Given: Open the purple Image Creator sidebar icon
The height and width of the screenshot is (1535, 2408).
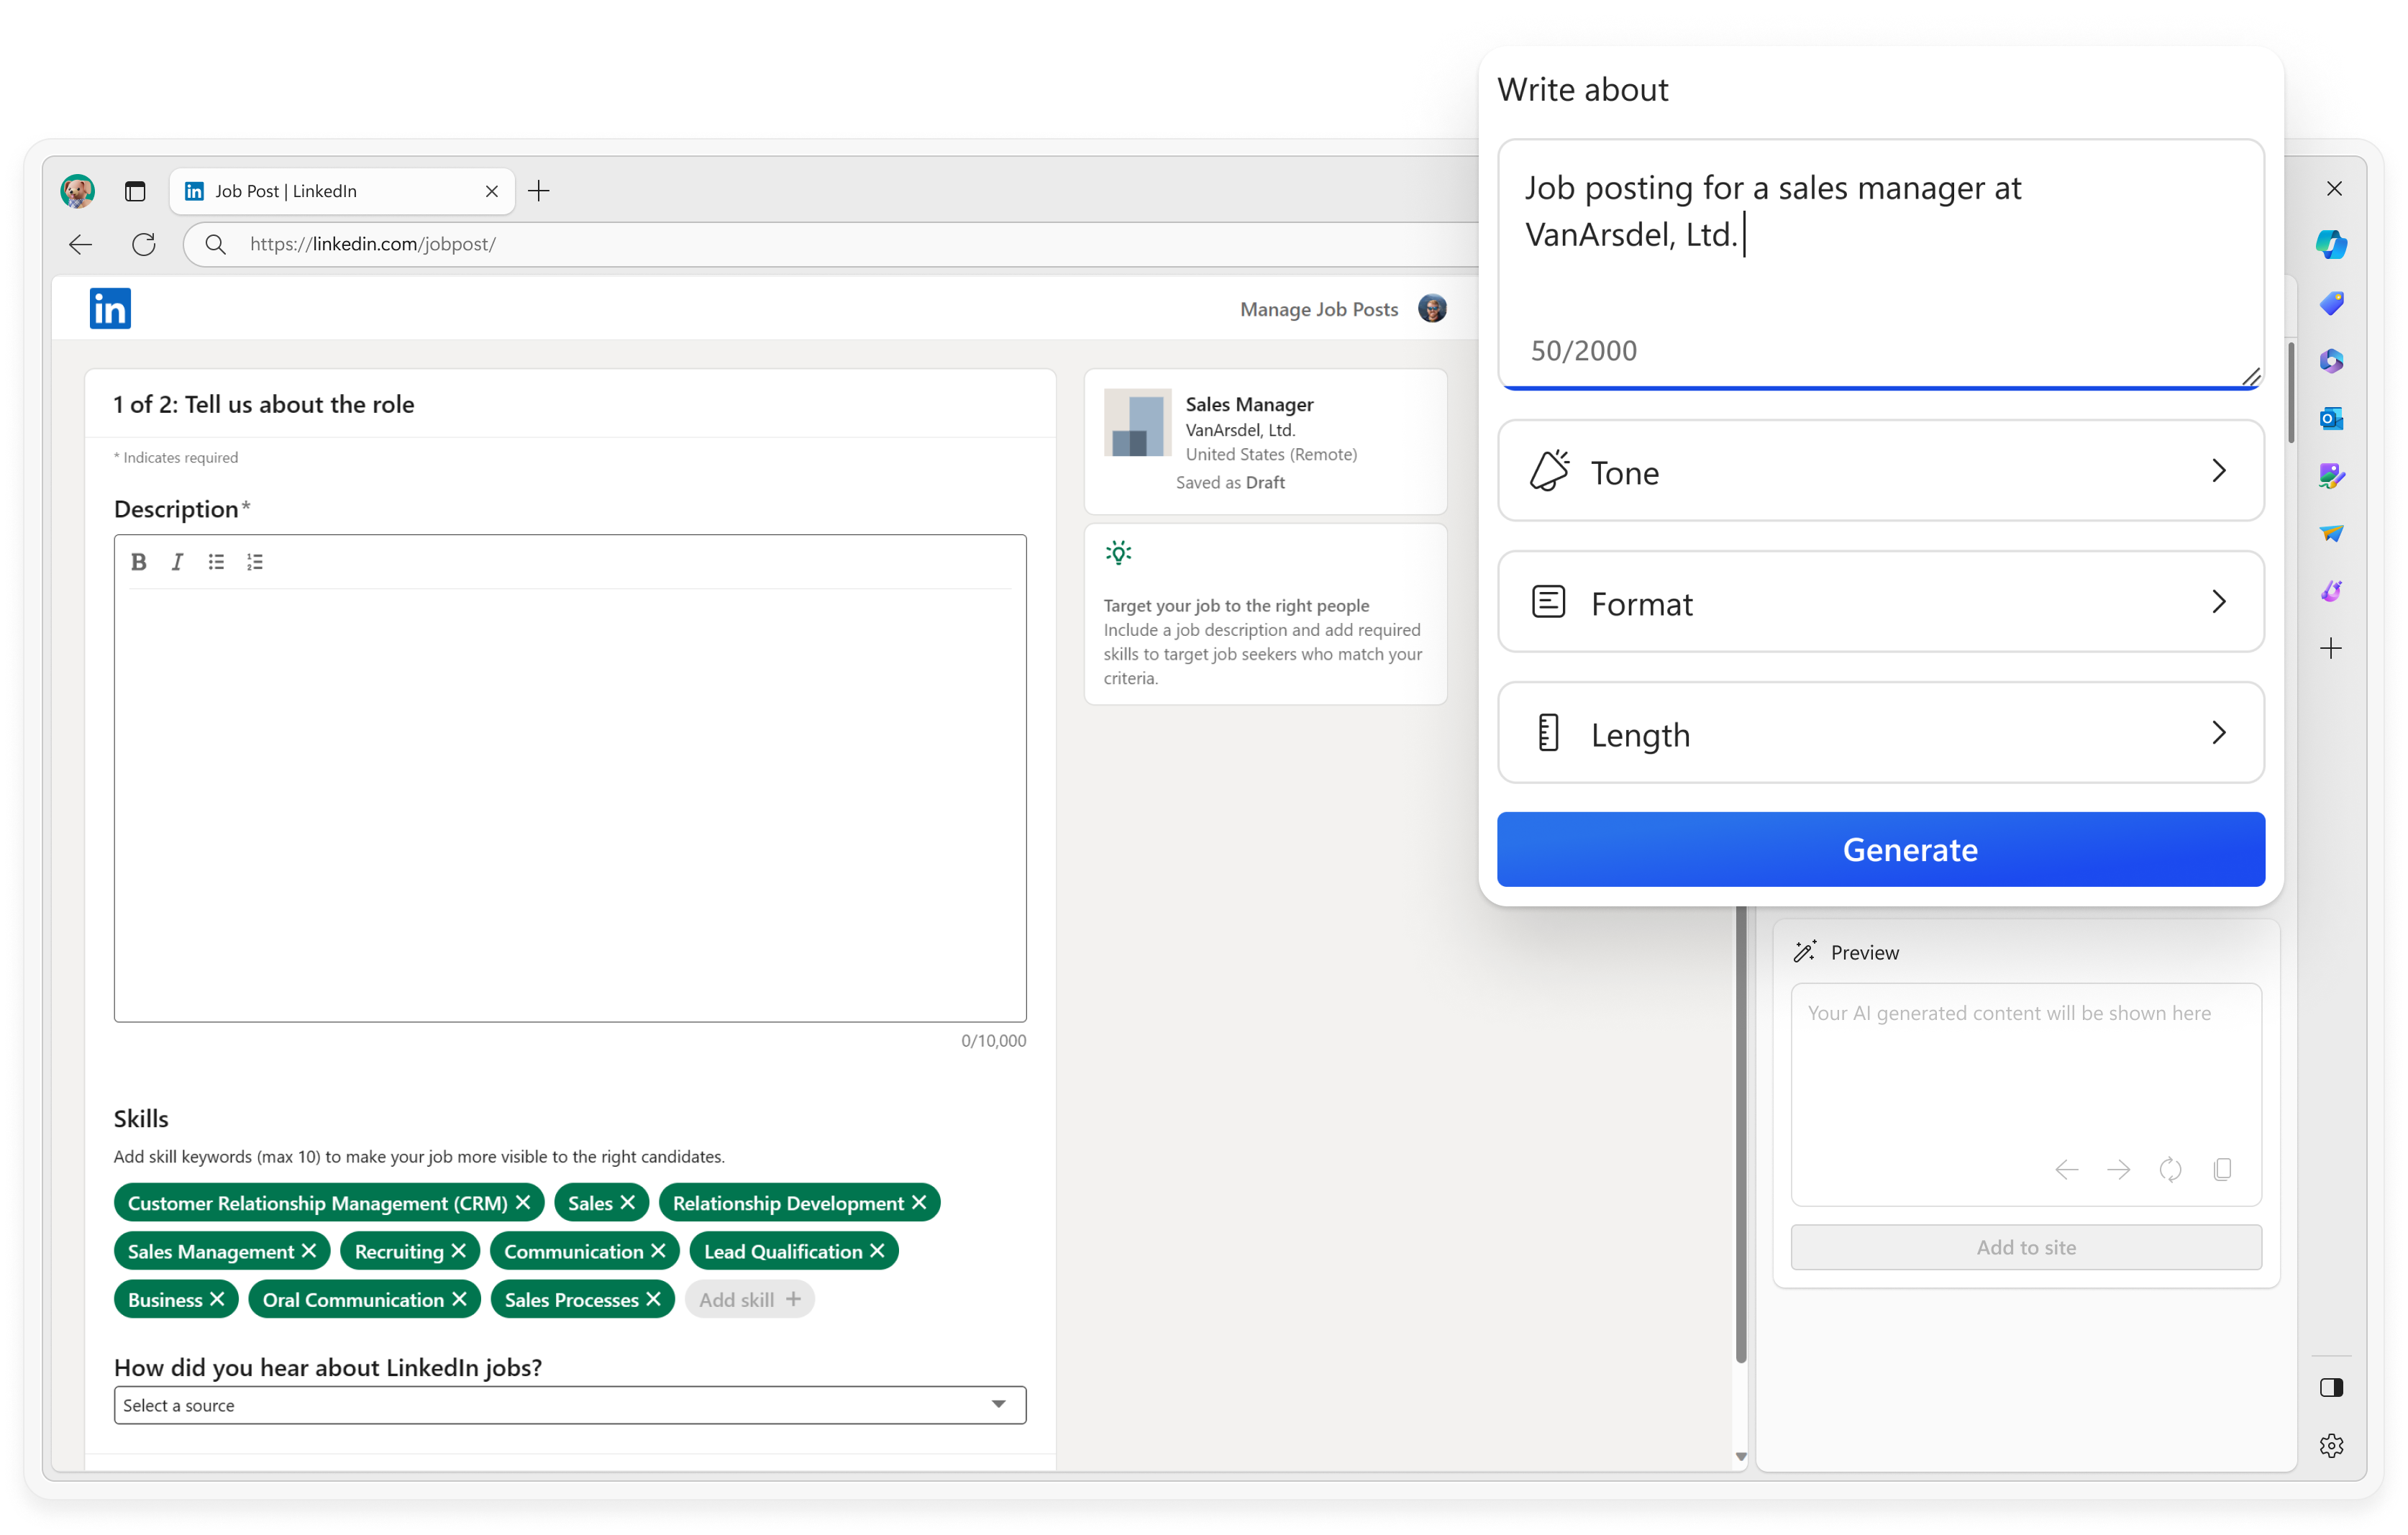Looking at the screenshot, I should coord(2331,591).
